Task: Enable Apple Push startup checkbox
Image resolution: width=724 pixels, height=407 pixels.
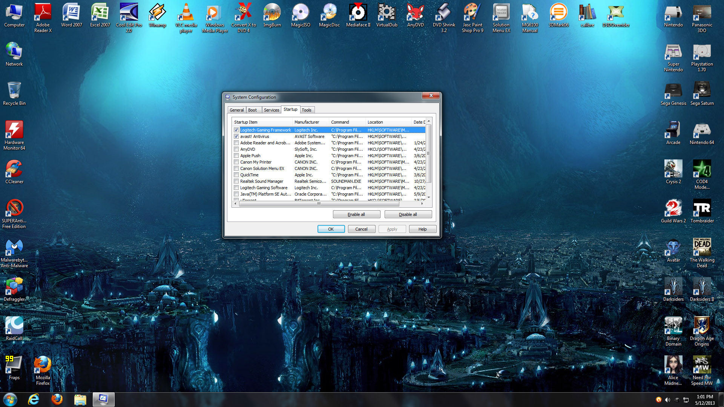Action: [236, 156]
